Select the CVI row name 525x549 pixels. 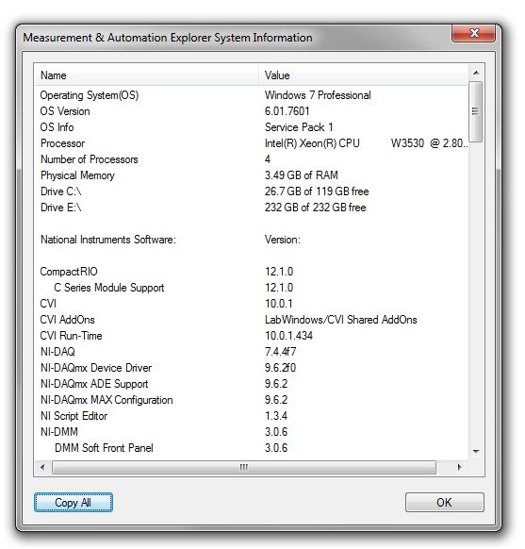pyautogui.click(x=48, y=304)
